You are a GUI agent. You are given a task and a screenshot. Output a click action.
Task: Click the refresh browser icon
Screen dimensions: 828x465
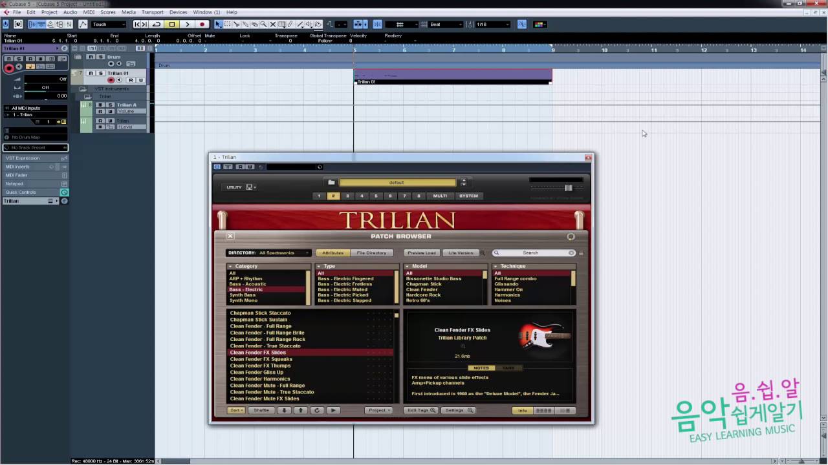tap(317, 411)
